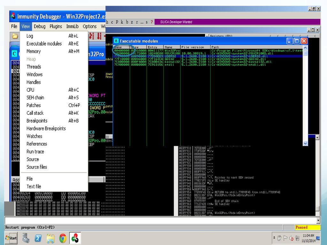Launch PowerShell from the taskbar

[x=38, y=238]
